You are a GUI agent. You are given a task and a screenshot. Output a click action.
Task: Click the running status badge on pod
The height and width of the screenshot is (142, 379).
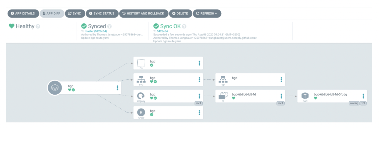click(354, 103)
